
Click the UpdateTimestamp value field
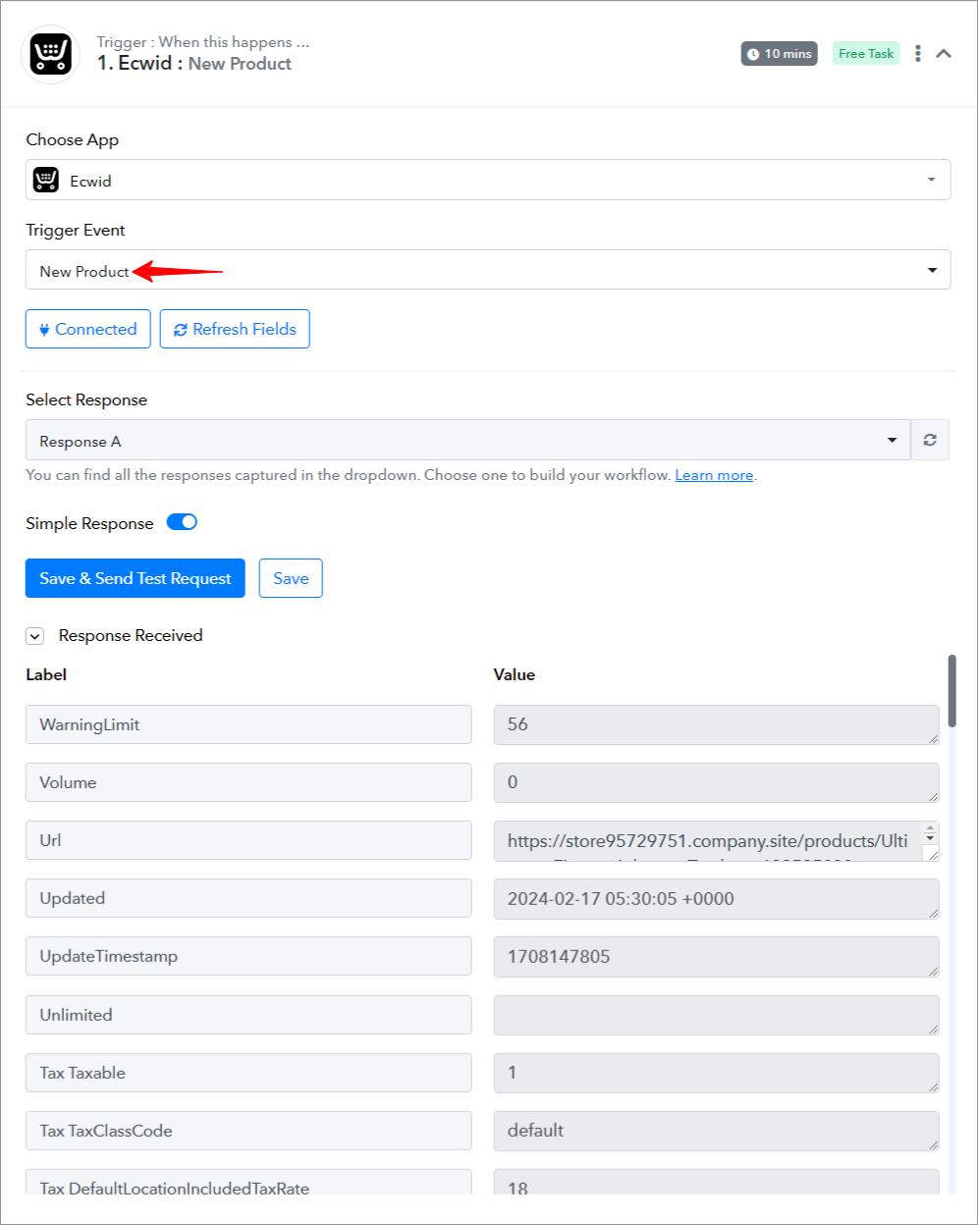pyautogui.click(x=717, y=957)
